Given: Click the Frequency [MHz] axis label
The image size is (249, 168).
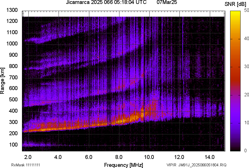Looking at the screenshot, I should (123, 165).
